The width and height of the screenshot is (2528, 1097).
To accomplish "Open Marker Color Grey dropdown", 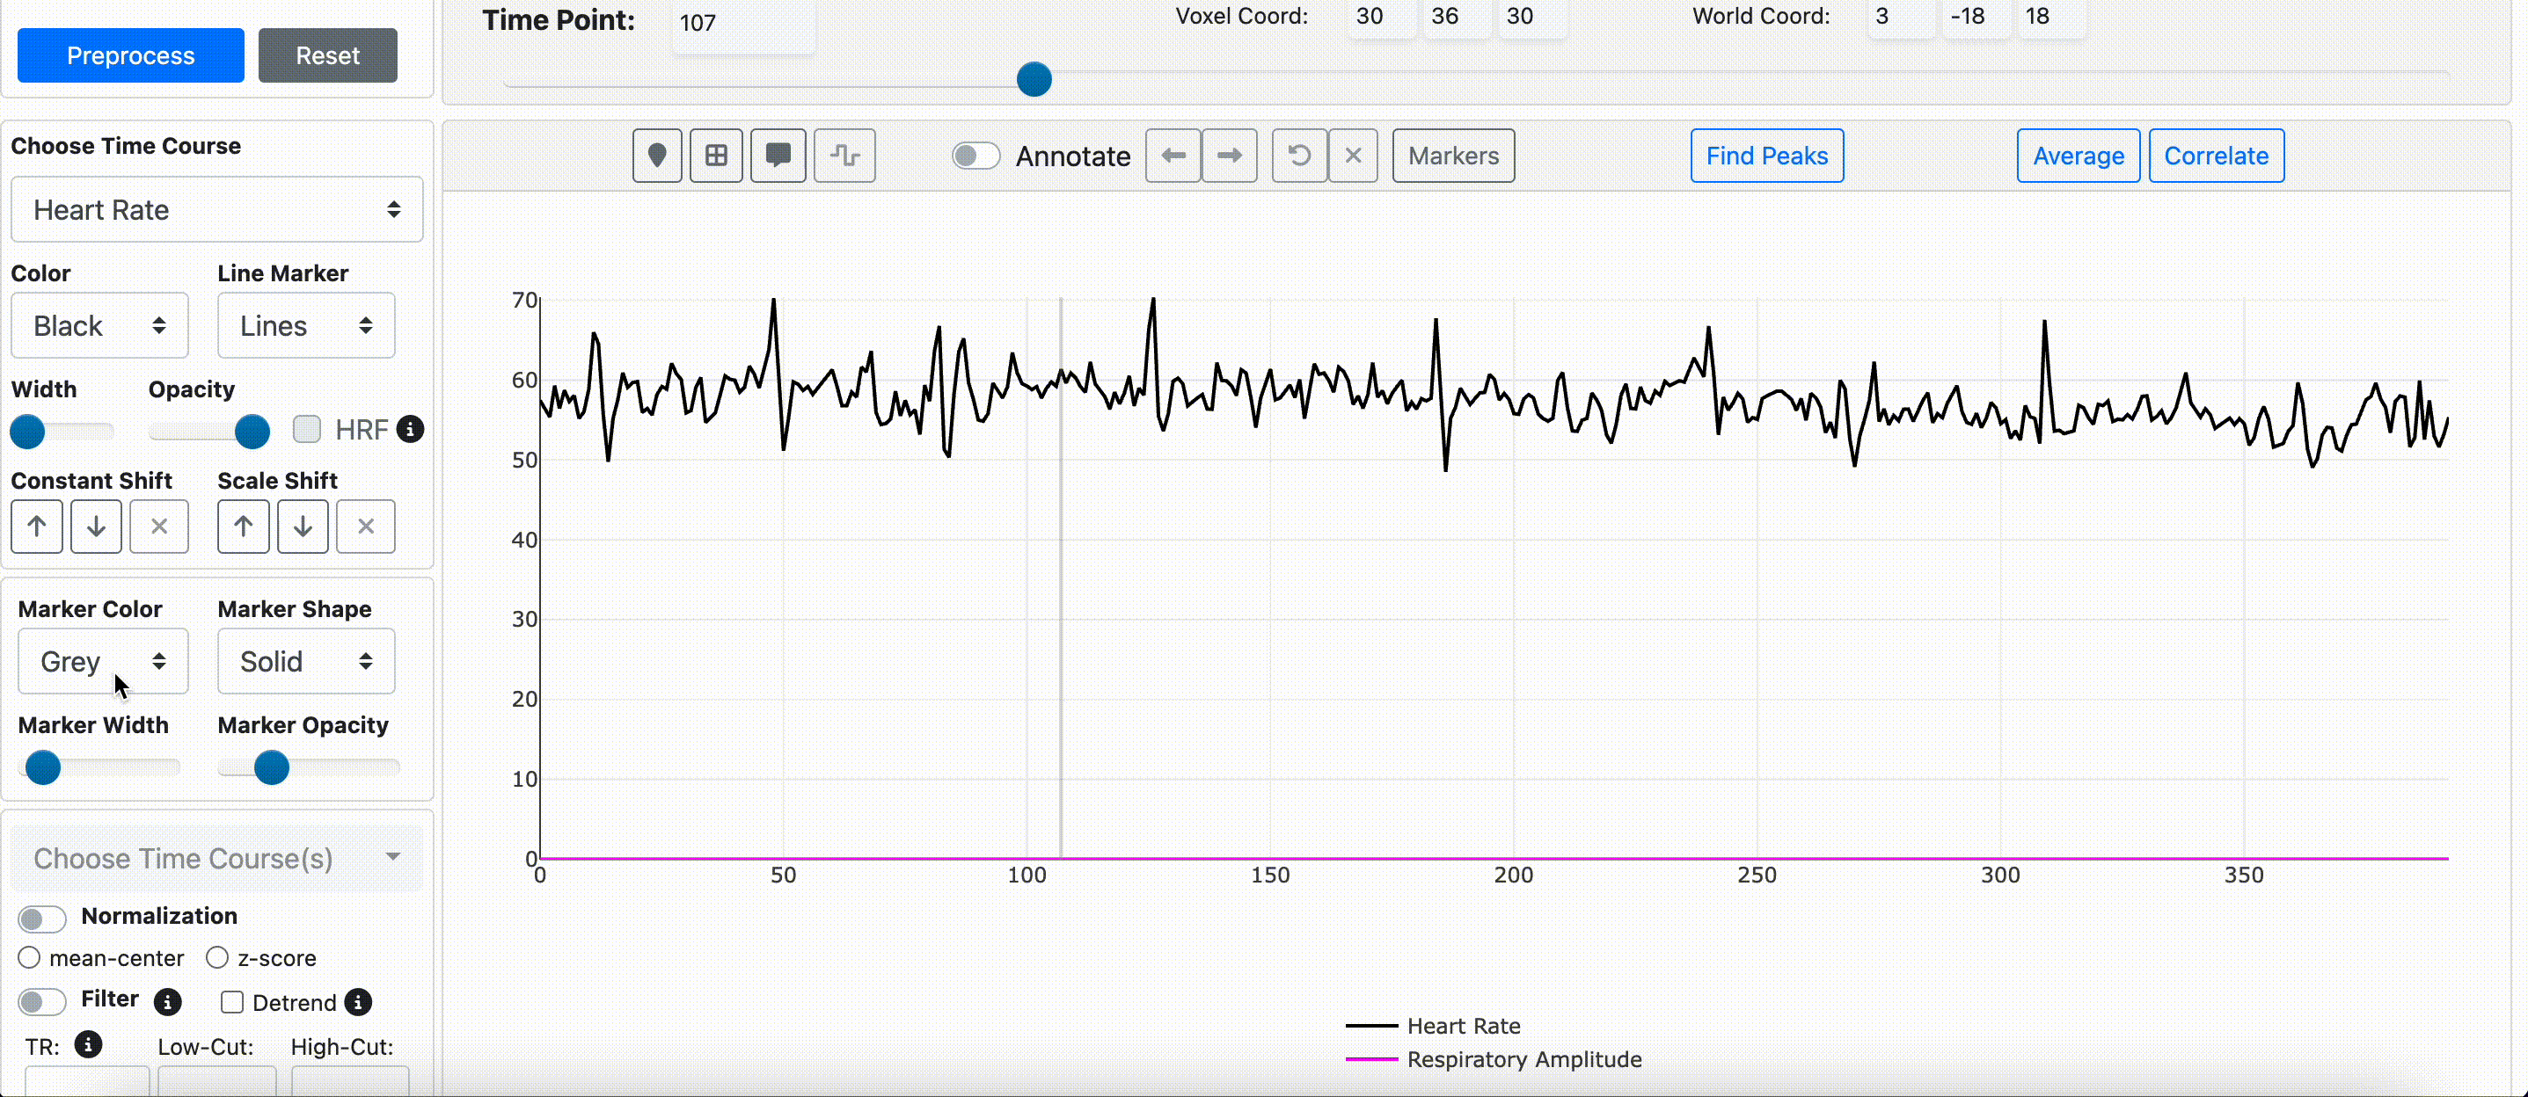I will [102, 662].
